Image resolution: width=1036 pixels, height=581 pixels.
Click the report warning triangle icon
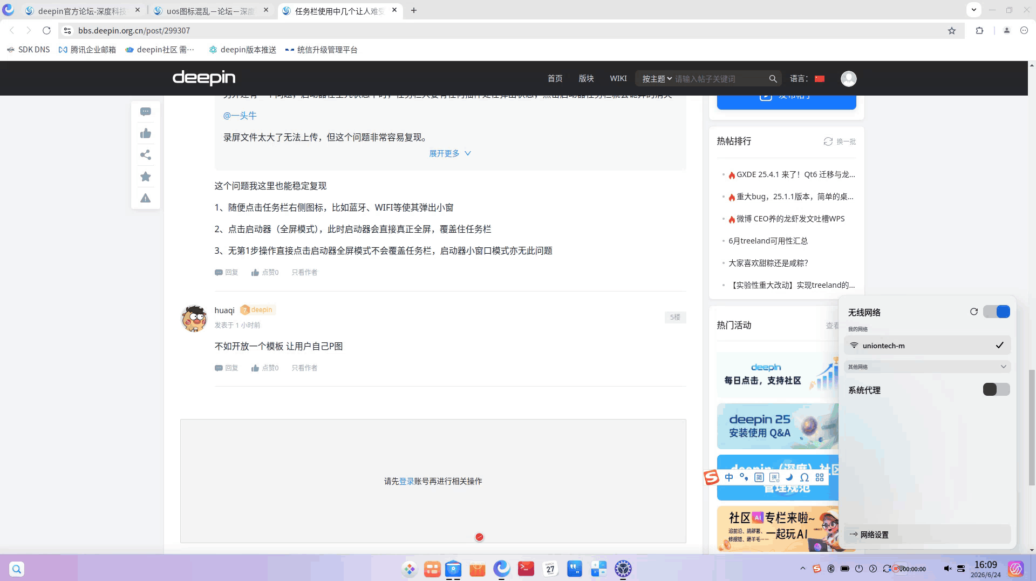[146, 198]
